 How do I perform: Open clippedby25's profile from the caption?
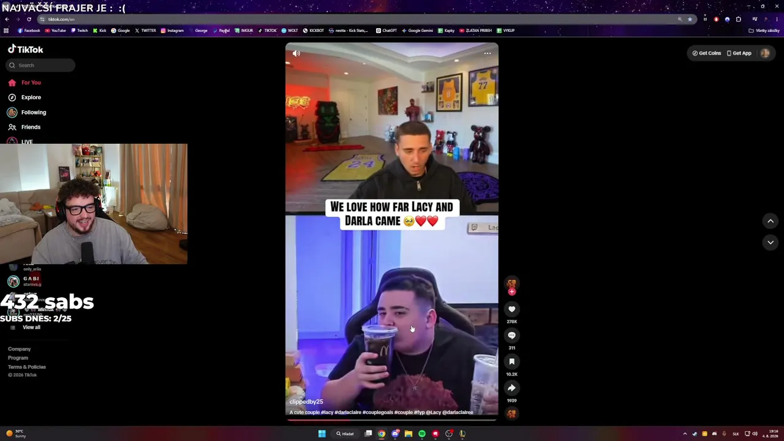click(306, 402)
